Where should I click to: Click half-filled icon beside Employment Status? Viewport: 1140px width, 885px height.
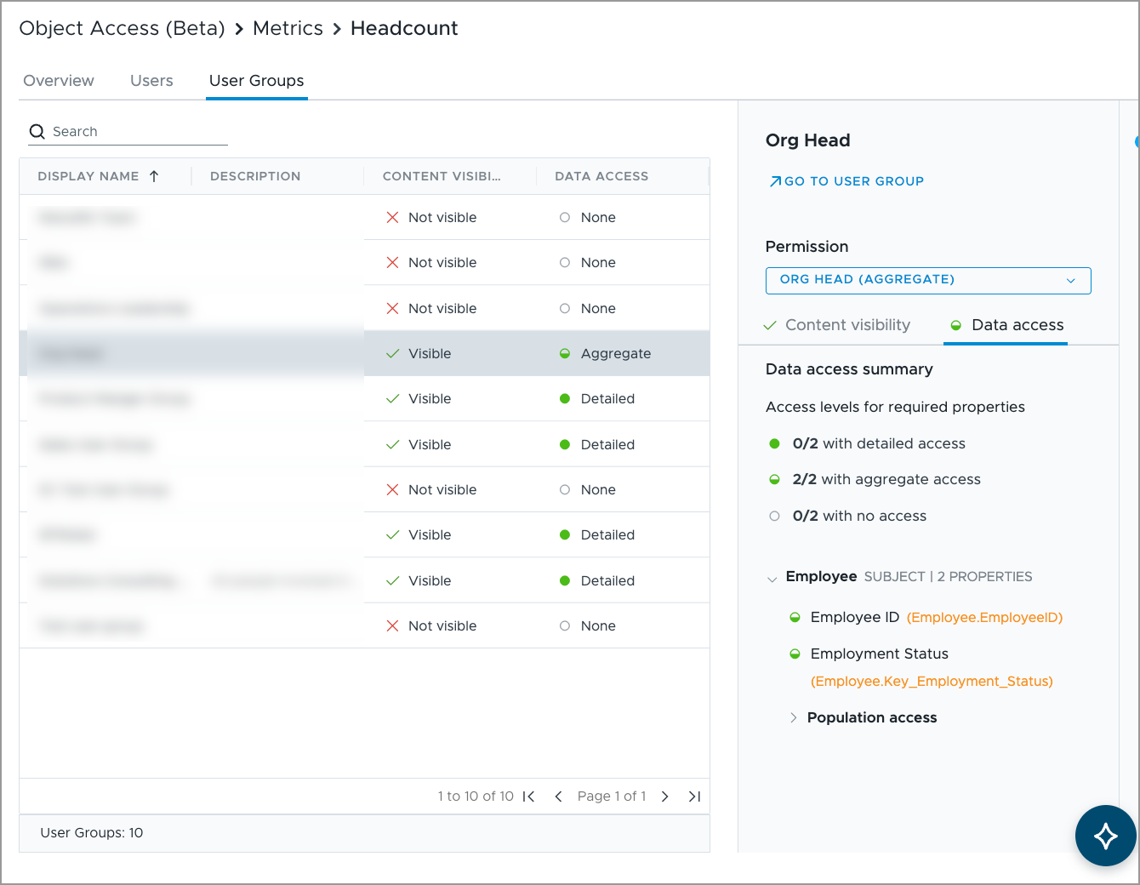click(x=795, y=654)
